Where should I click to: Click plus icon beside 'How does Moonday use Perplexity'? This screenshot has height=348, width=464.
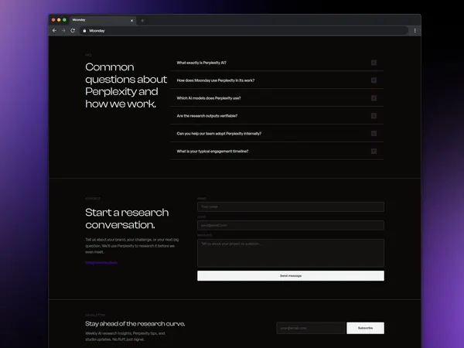point(374,80)
